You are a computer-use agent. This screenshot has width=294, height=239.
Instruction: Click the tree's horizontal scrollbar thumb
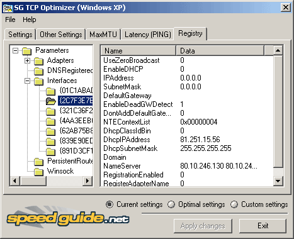[x=33, y=181]
